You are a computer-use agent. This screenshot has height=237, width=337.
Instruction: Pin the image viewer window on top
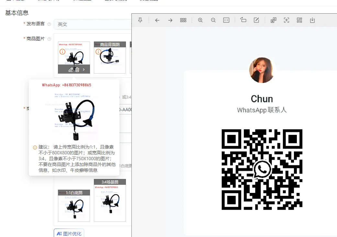click(x=140, y=20)
